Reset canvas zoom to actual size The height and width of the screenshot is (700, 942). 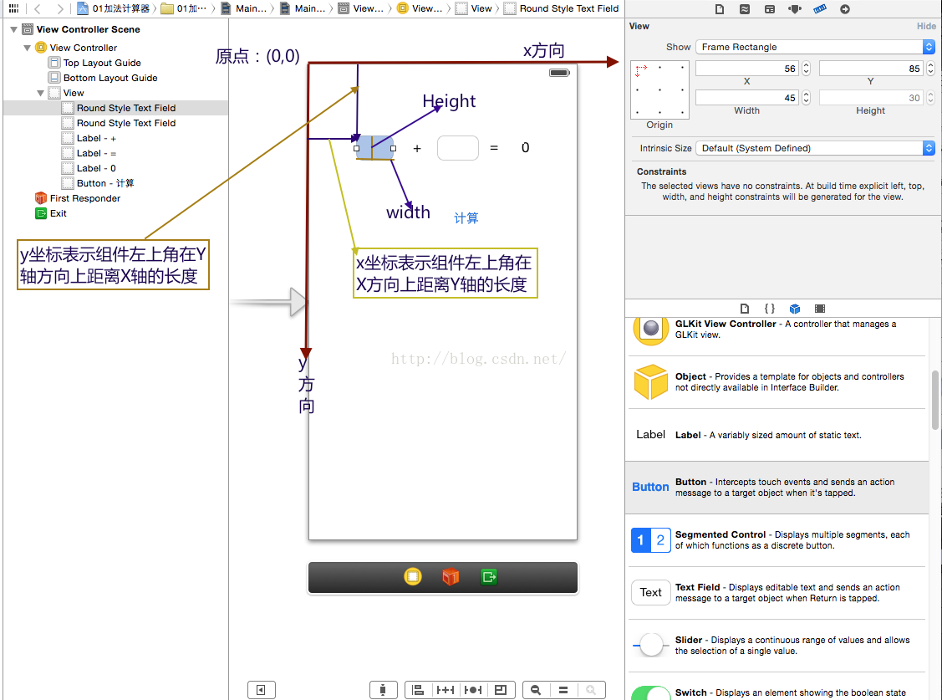pyautogui.click(x=563, y=690)
